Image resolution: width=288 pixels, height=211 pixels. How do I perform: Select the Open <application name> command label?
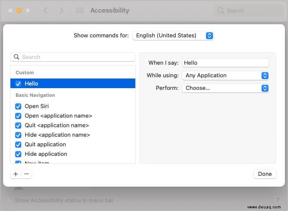pyautogui.click(x=59, y=116)
